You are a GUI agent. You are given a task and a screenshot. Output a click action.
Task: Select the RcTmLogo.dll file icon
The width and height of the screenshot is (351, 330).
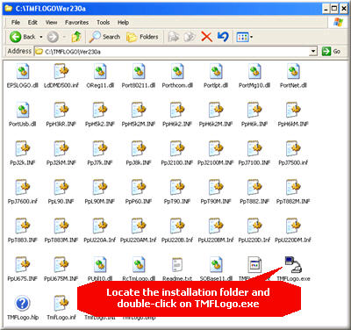[x=139, y=264]
